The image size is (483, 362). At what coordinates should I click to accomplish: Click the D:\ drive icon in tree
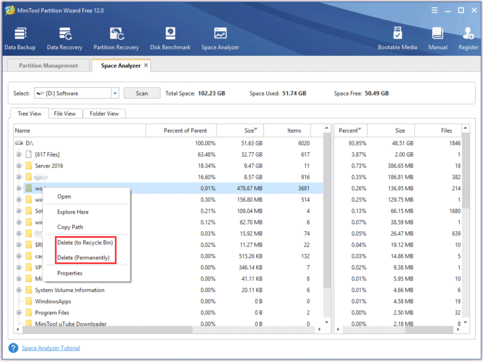pyautogui.click(x=20, y=143)
